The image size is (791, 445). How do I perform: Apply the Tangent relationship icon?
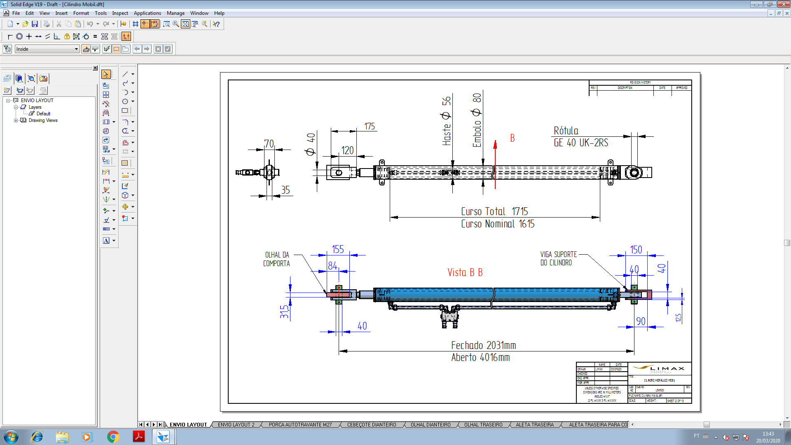86,36
